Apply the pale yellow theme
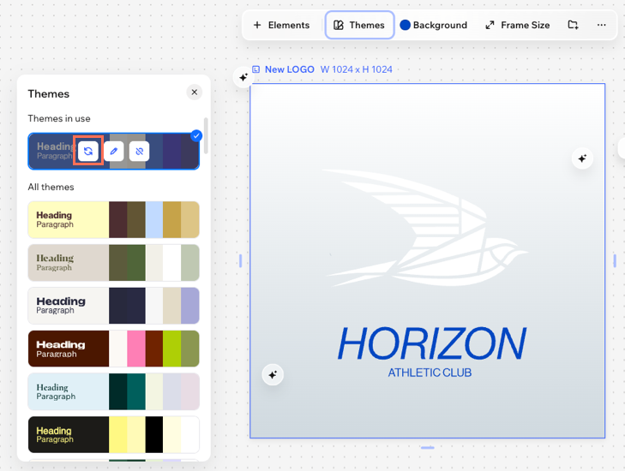 pos(114,220)
